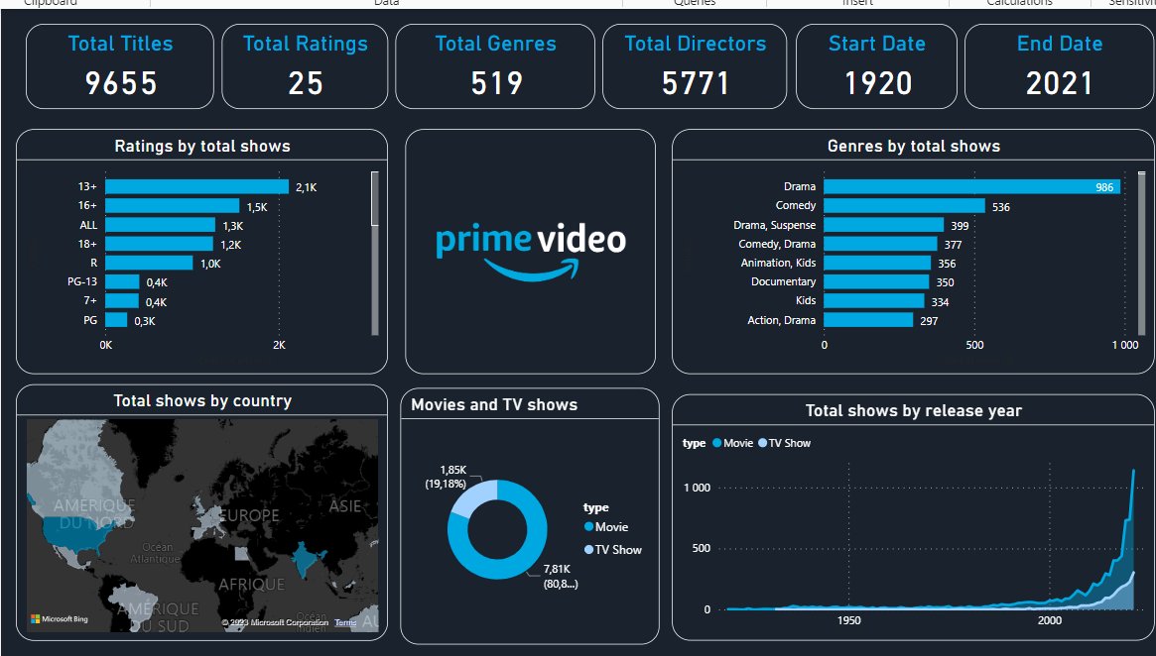Click the Total Directors 5771 card

pyautogui.click(x=695, y=66)
